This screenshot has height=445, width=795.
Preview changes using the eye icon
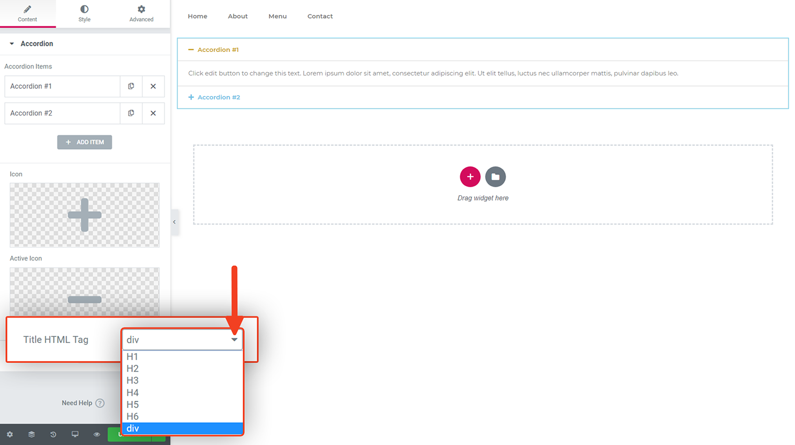coord(96,434)
